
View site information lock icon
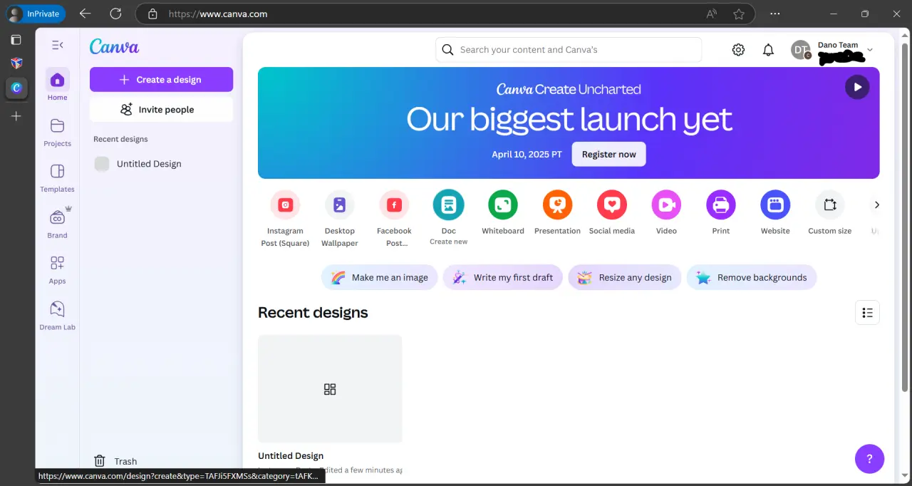tap(151, 14)
